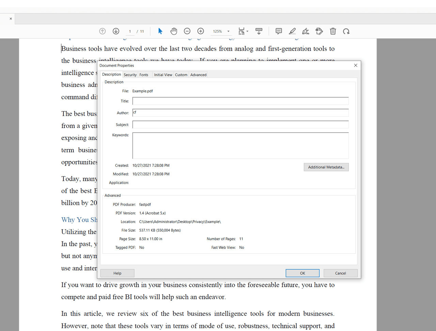Select the Hand tool for panning

174,31
